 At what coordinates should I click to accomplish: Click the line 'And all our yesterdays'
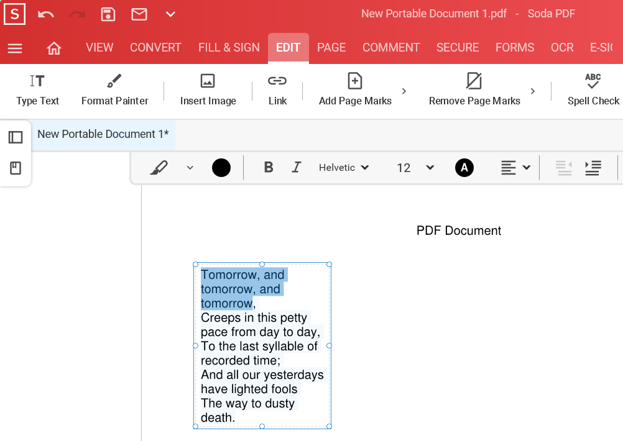click(262, 375)
